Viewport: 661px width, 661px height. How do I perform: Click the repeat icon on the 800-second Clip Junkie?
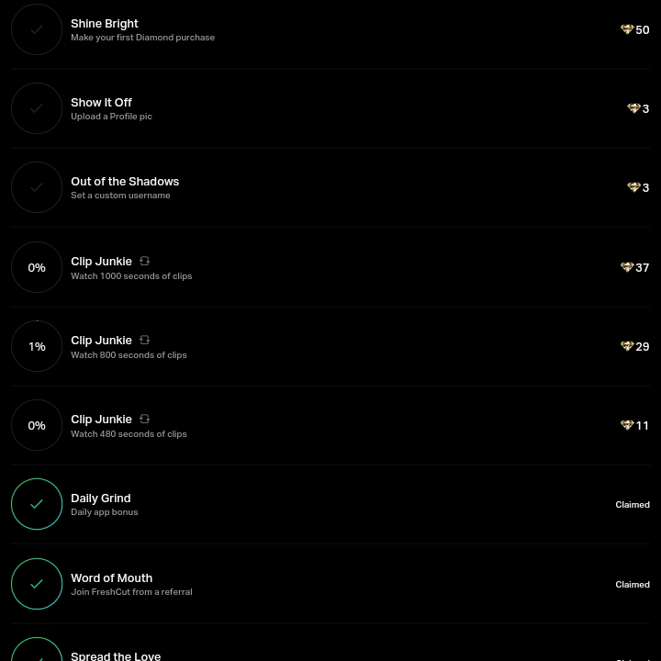tap(144, 341)
